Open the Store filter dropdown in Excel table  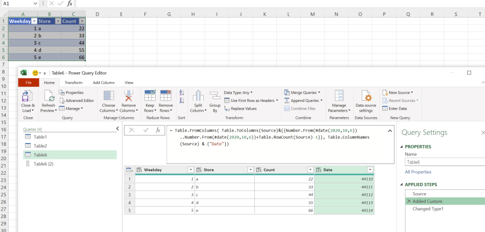point(58,22)
